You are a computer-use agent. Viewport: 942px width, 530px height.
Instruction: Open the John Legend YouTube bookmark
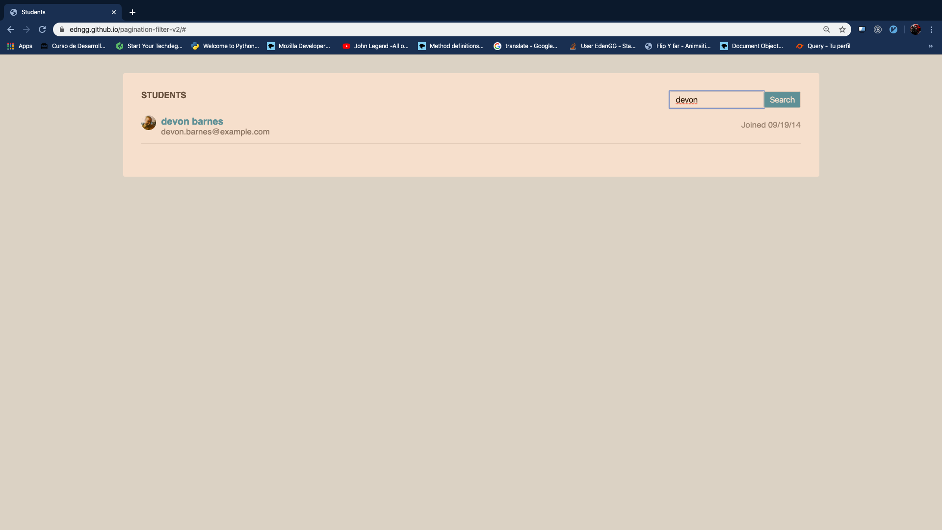click(376, 46)
